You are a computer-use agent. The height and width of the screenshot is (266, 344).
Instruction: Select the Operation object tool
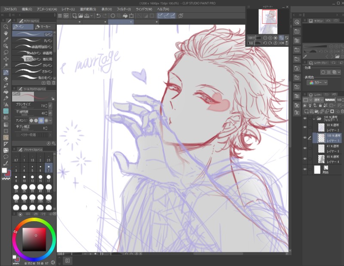pos(6,46)
